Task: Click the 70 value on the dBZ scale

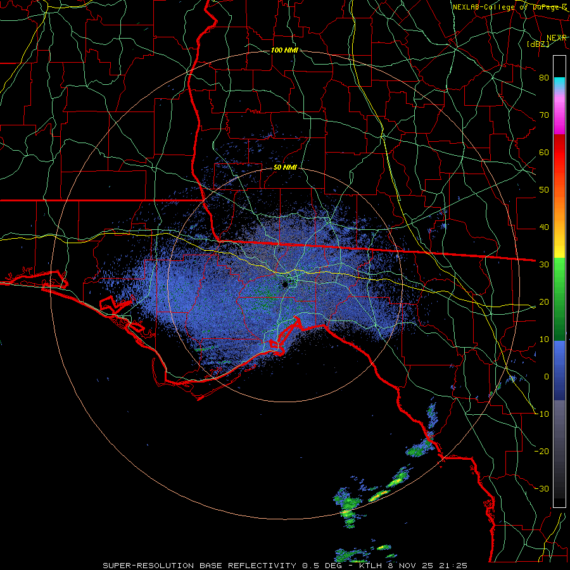Action: tap(544, 115)
